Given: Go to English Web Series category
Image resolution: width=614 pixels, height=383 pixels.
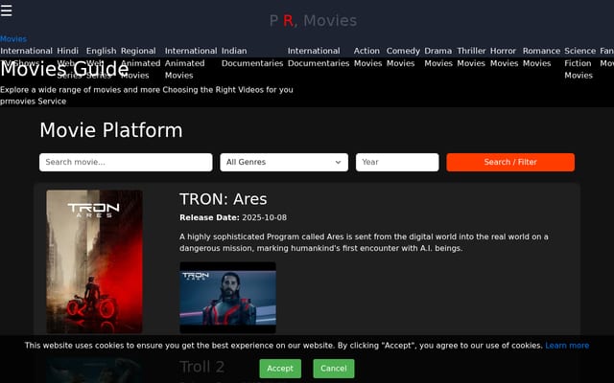Looking at the screenshot, I should click(x=101, y=63).
